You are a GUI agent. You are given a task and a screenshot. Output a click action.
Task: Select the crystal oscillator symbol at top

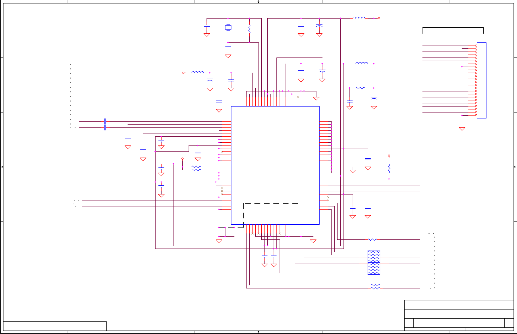point(228,28)
